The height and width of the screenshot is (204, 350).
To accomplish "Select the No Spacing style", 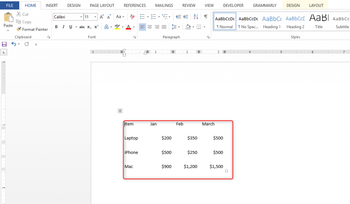I will (248, 22).
